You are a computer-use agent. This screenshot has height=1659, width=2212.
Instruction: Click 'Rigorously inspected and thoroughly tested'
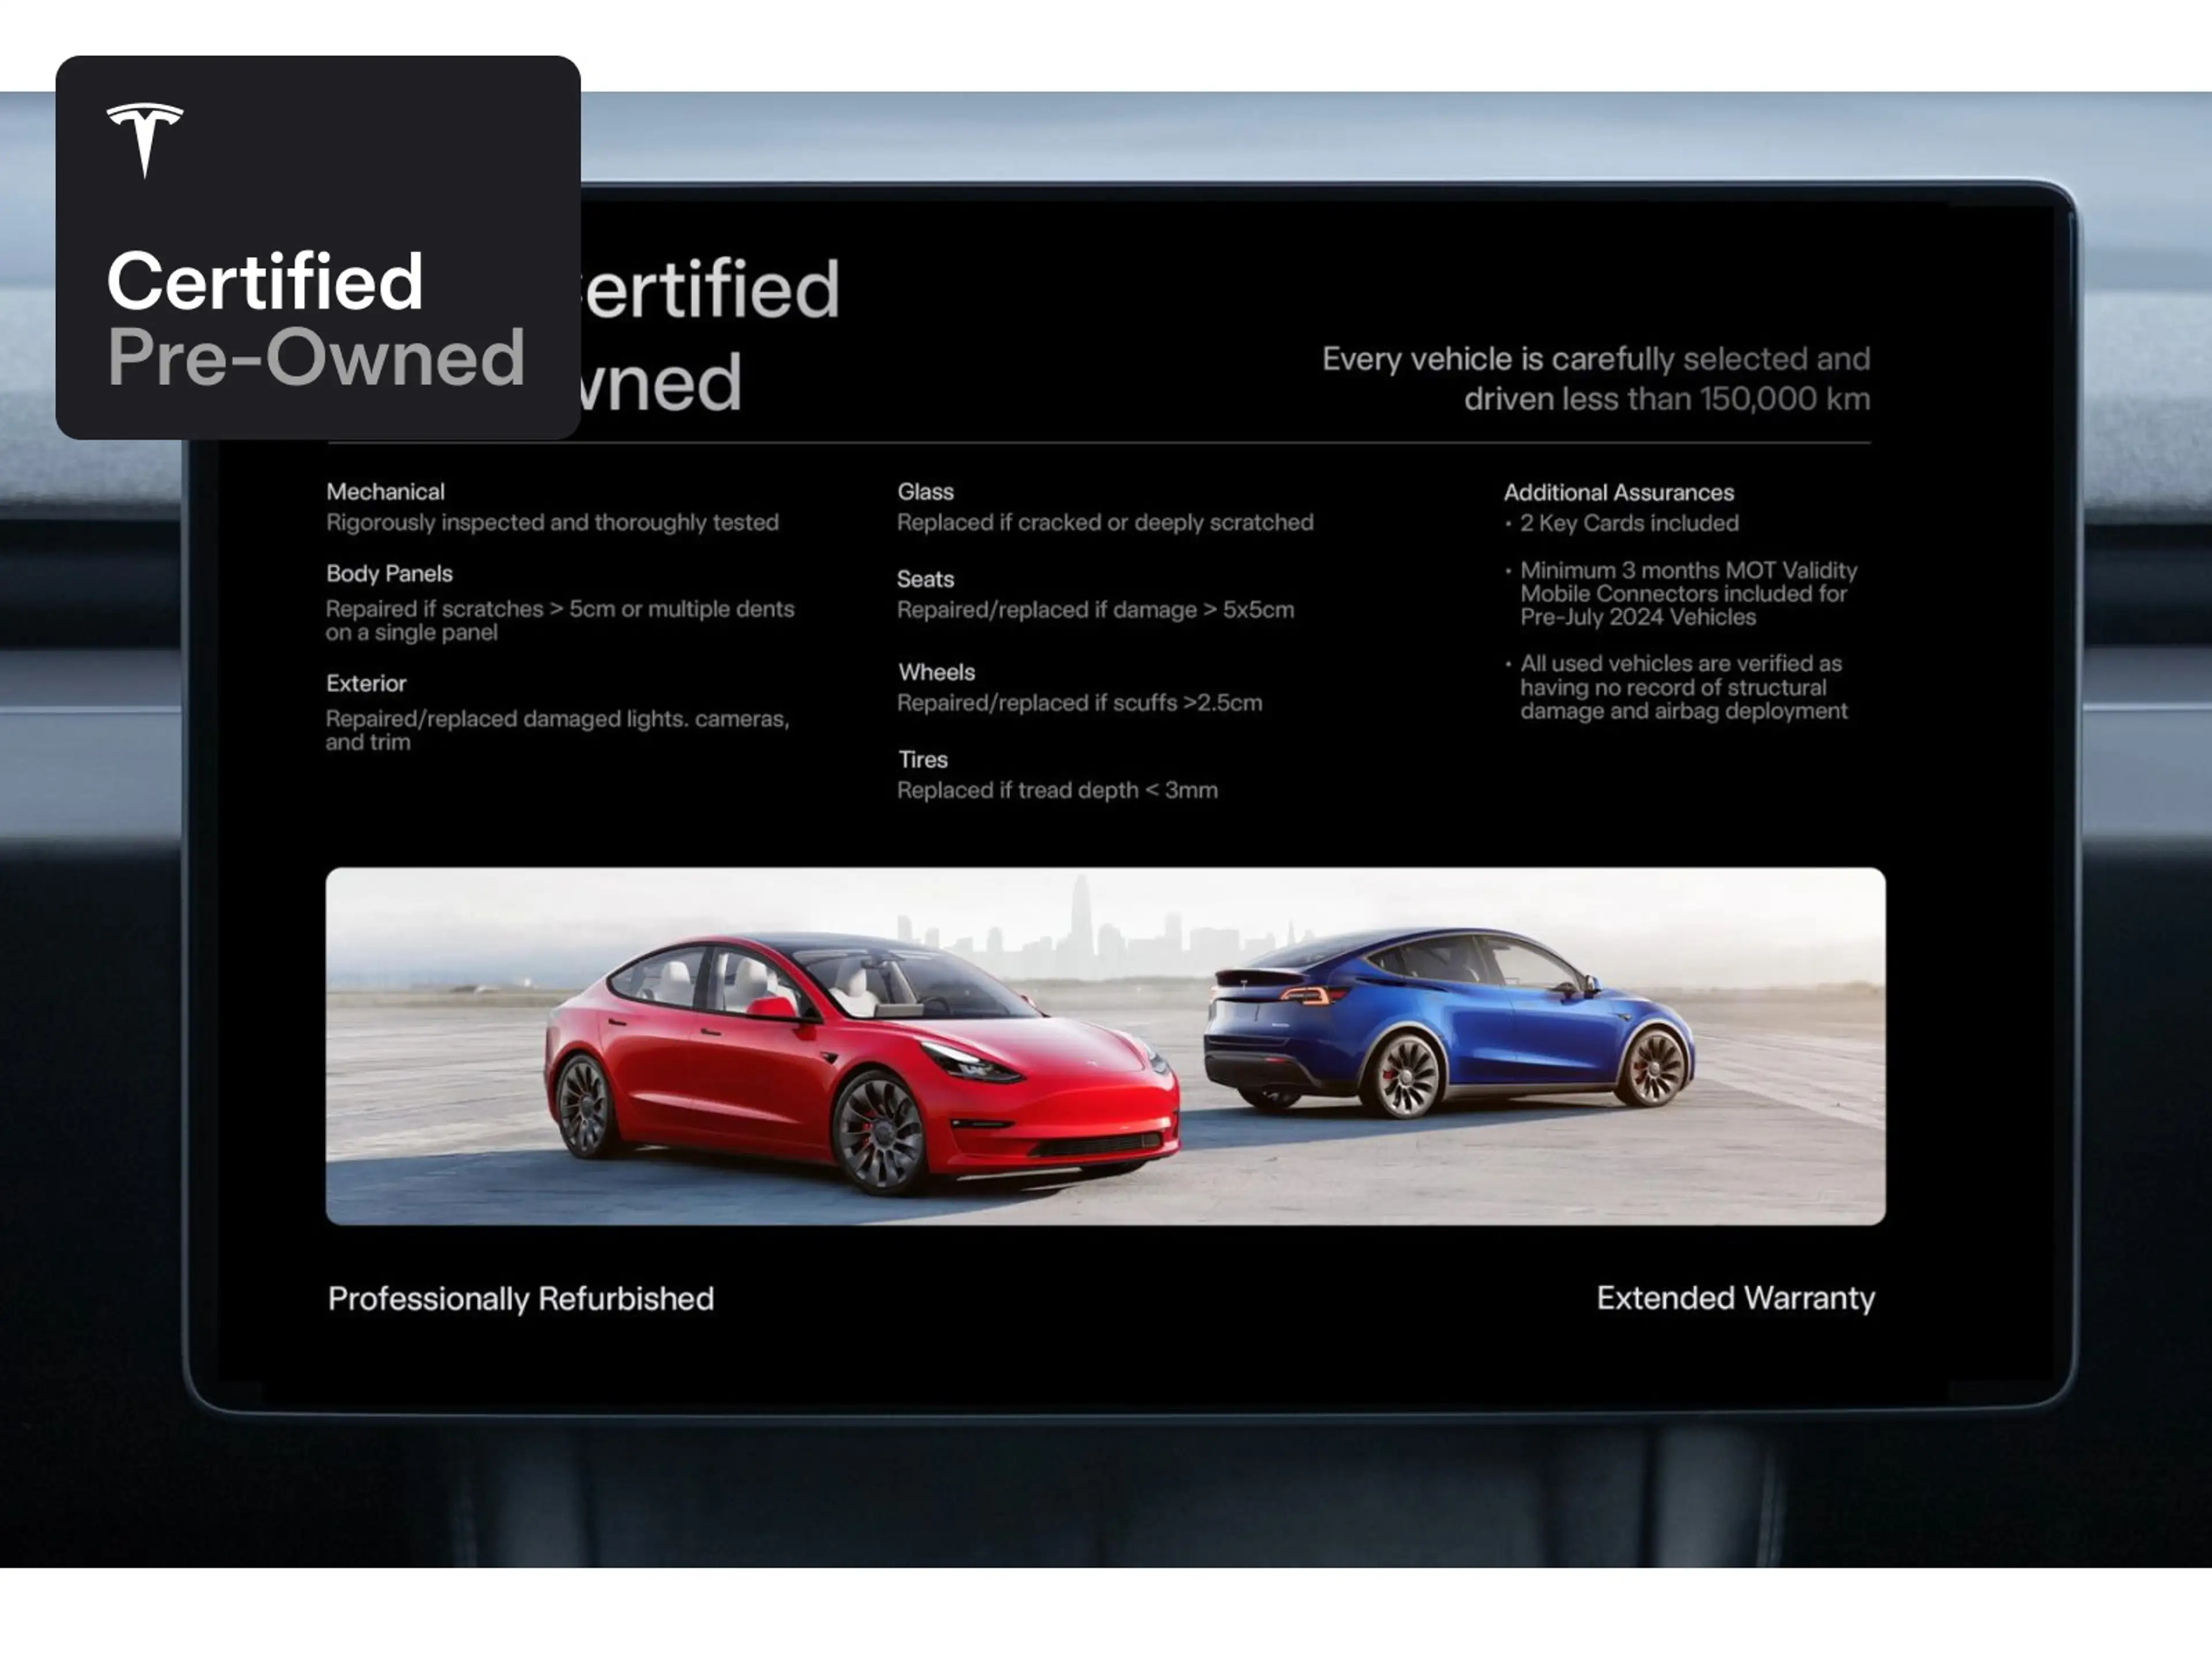pyautogui.click(x=552, y=522)
